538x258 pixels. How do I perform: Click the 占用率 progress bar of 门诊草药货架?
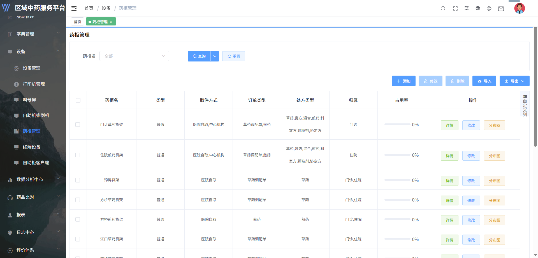coord(397,125)
